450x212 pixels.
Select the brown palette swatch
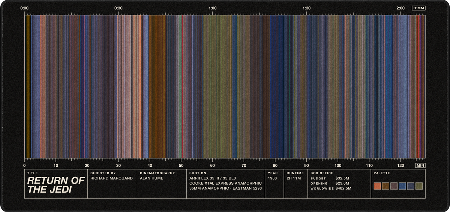385,186
